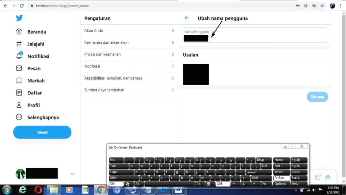Image resolution: width=346 pixels, height=195 pixels.
Task: Click browser back arrow
Action: click(x=5, y=6)
